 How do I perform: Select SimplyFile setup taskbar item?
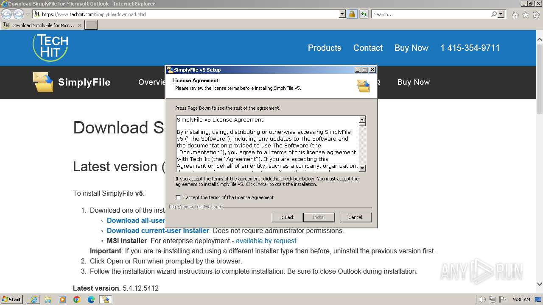click(105, 299)
